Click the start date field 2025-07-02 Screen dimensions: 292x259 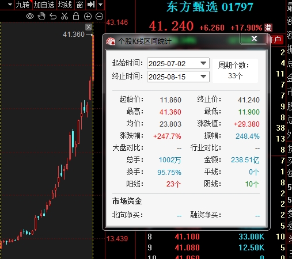click(x=178, y=63)
